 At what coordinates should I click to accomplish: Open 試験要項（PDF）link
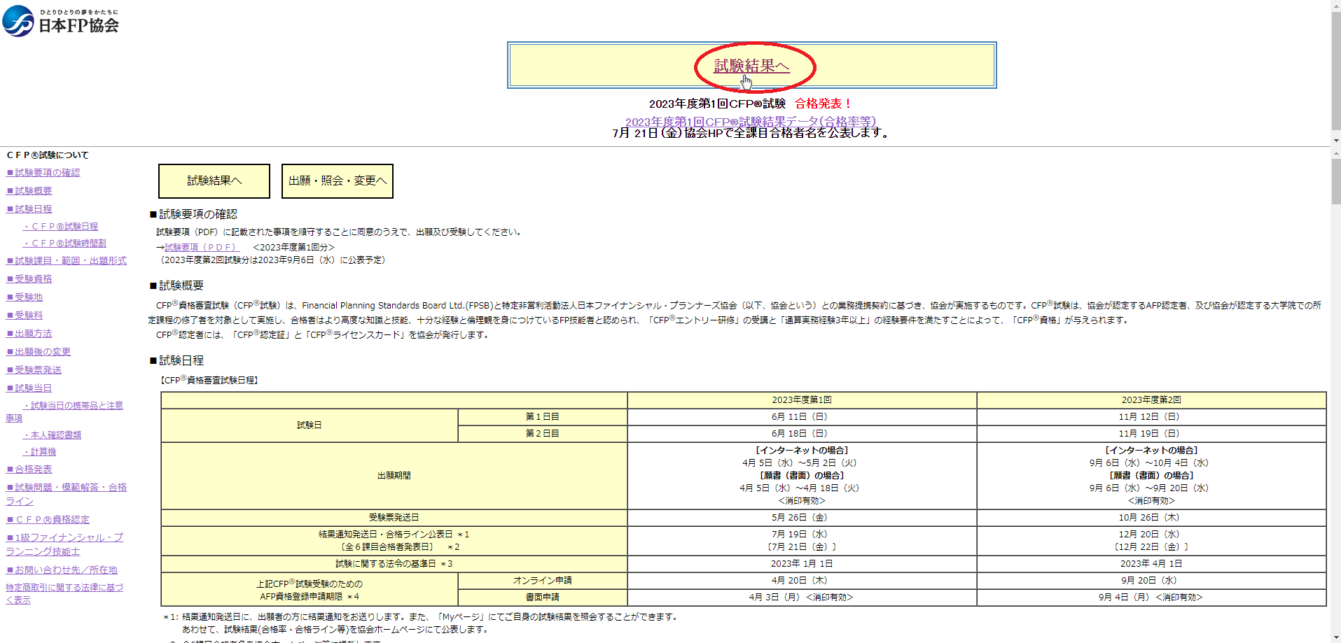(202, 248)
